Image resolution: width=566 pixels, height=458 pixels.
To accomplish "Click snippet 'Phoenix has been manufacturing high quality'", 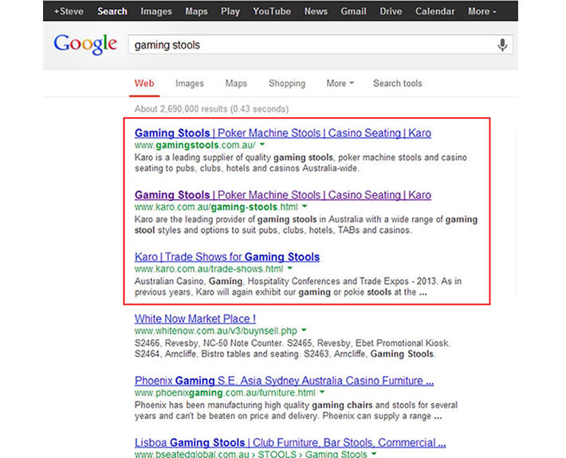I will tap(296, 411).
